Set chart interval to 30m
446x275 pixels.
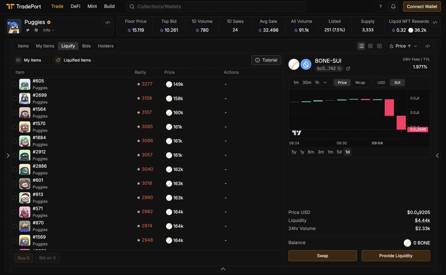point(307,83)
